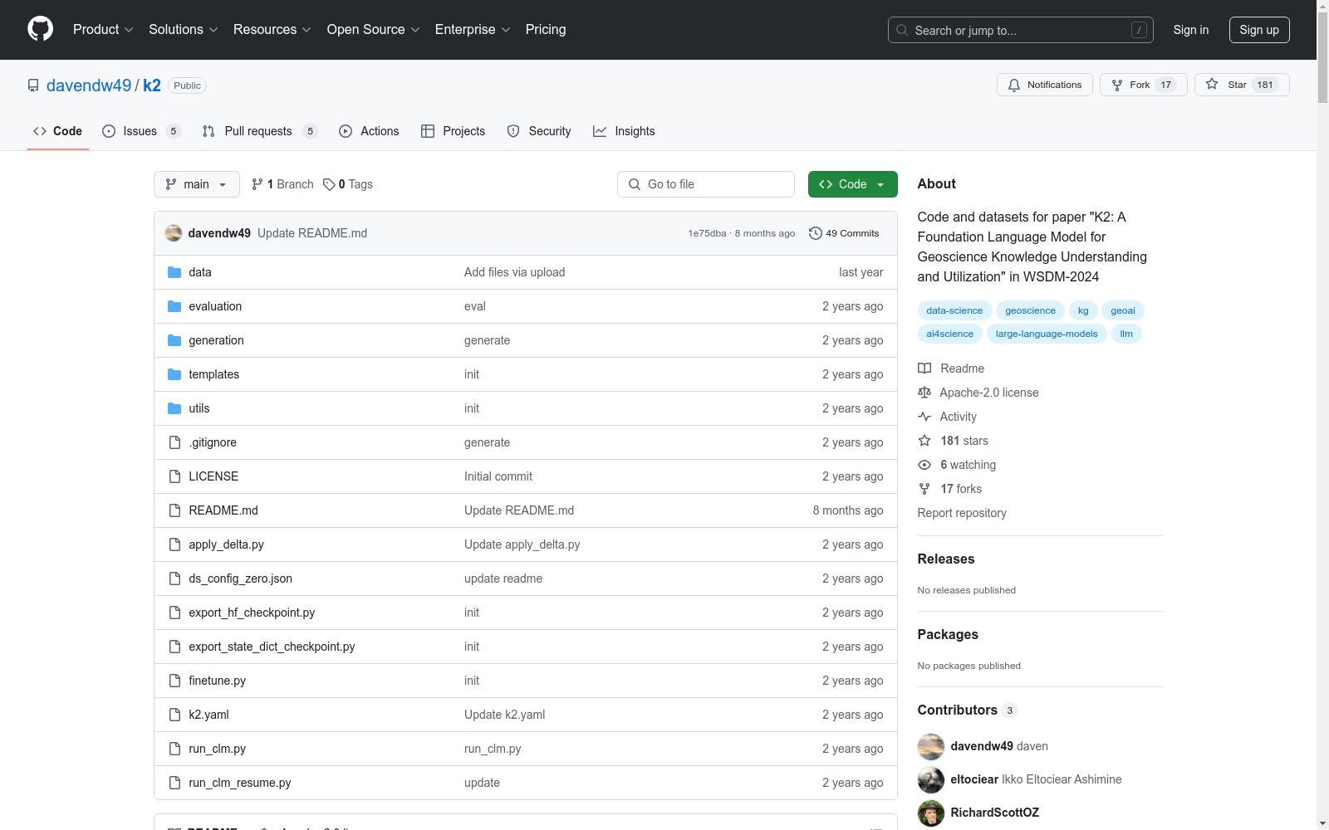Click the Activity pulse icon
The height and width of the screenshot is (830, 1329).
click(x=924, y=417)
